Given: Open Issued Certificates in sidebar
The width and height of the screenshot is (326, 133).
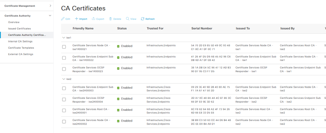Looking at the screenshot, I should [x=19, y=29].
